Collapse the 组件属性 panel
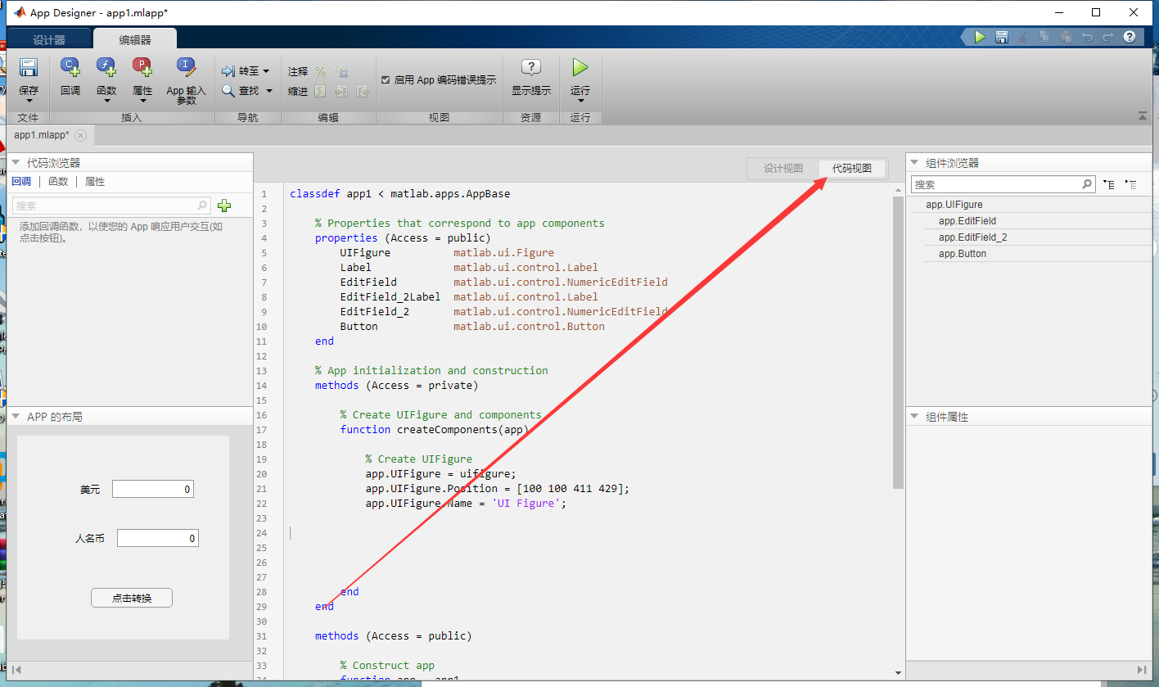The width and height of the screenshot is (1159, 687). coord(914,417)
